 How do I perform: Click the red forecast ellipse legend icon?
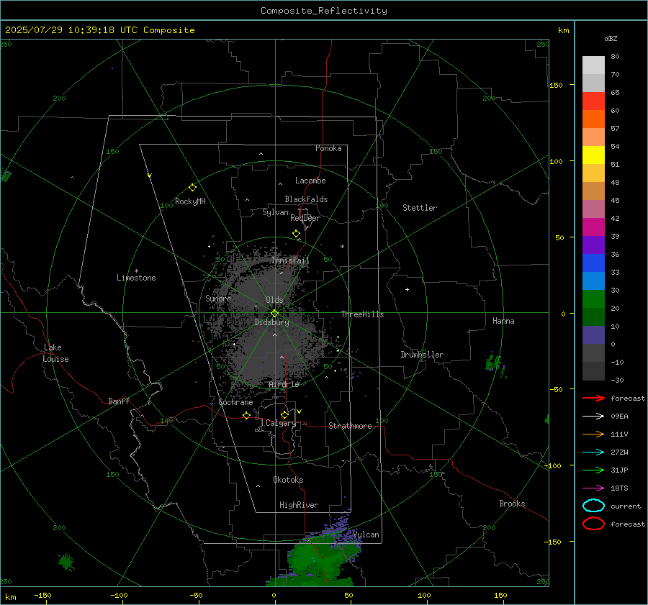coord(593,524)
